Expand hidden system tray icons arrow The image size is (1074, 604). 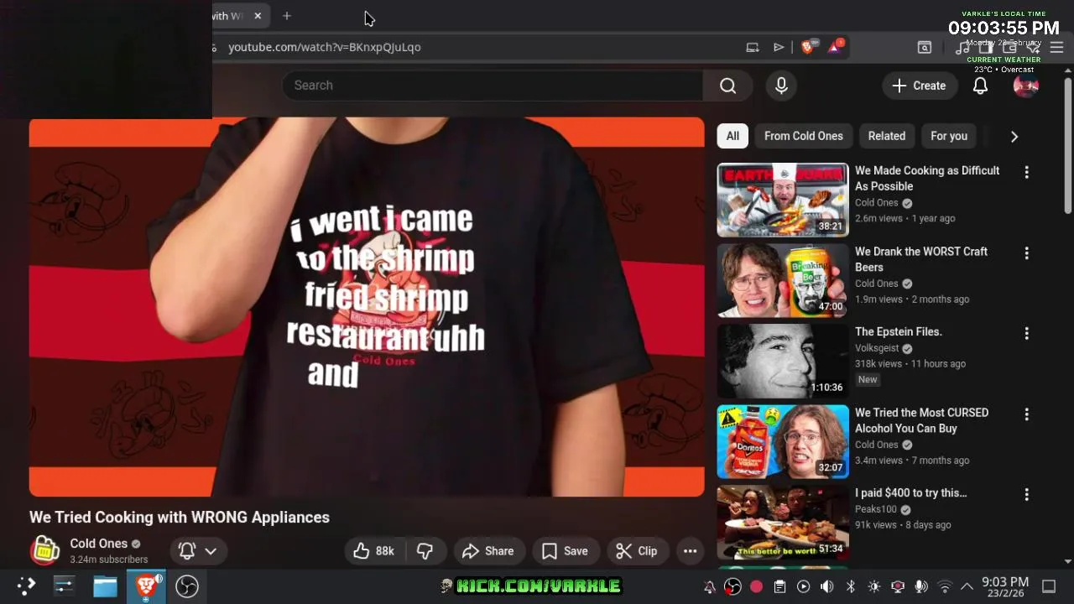(967, 586)
